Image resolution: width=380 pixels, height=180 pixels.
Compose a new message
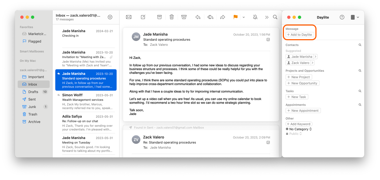pos(143,17)
